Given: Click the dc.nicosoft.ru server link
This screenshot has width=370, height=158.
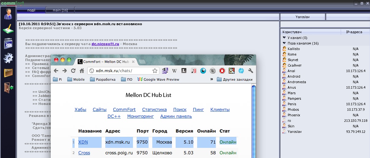Looking at the screenshot, I should (x=105, y=44).
